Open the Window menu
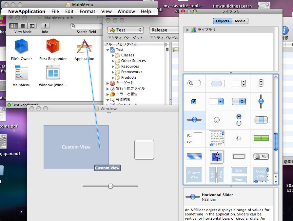The width and height of the screenshot is (293, 221). click(x=126, y=11)
